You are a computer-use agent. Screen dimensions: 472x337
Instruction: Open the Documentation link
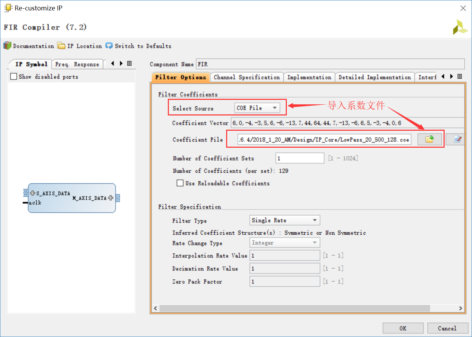pos(29,46)
